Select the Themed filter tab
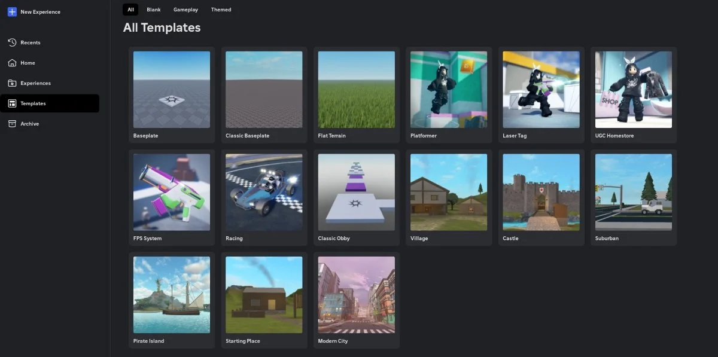 tap(221, 10)
